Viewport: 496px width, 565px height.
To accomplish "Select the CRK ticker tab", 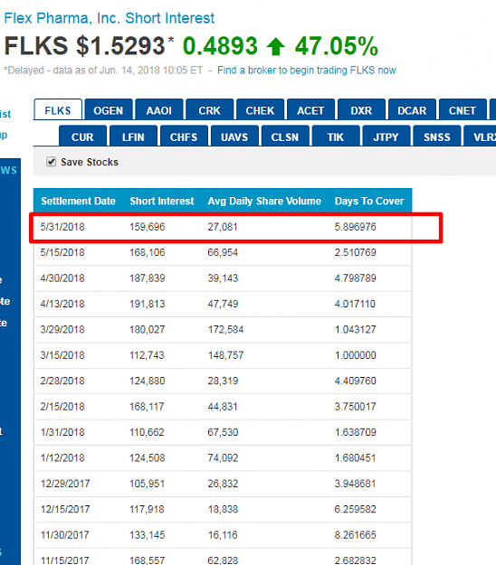I will (x=210, y=109).
